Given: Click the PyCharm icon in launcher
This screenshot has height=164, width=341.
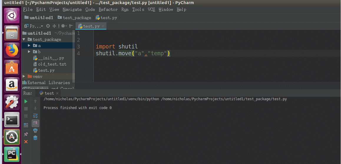Looking at the screenshot, I should 12,154.
